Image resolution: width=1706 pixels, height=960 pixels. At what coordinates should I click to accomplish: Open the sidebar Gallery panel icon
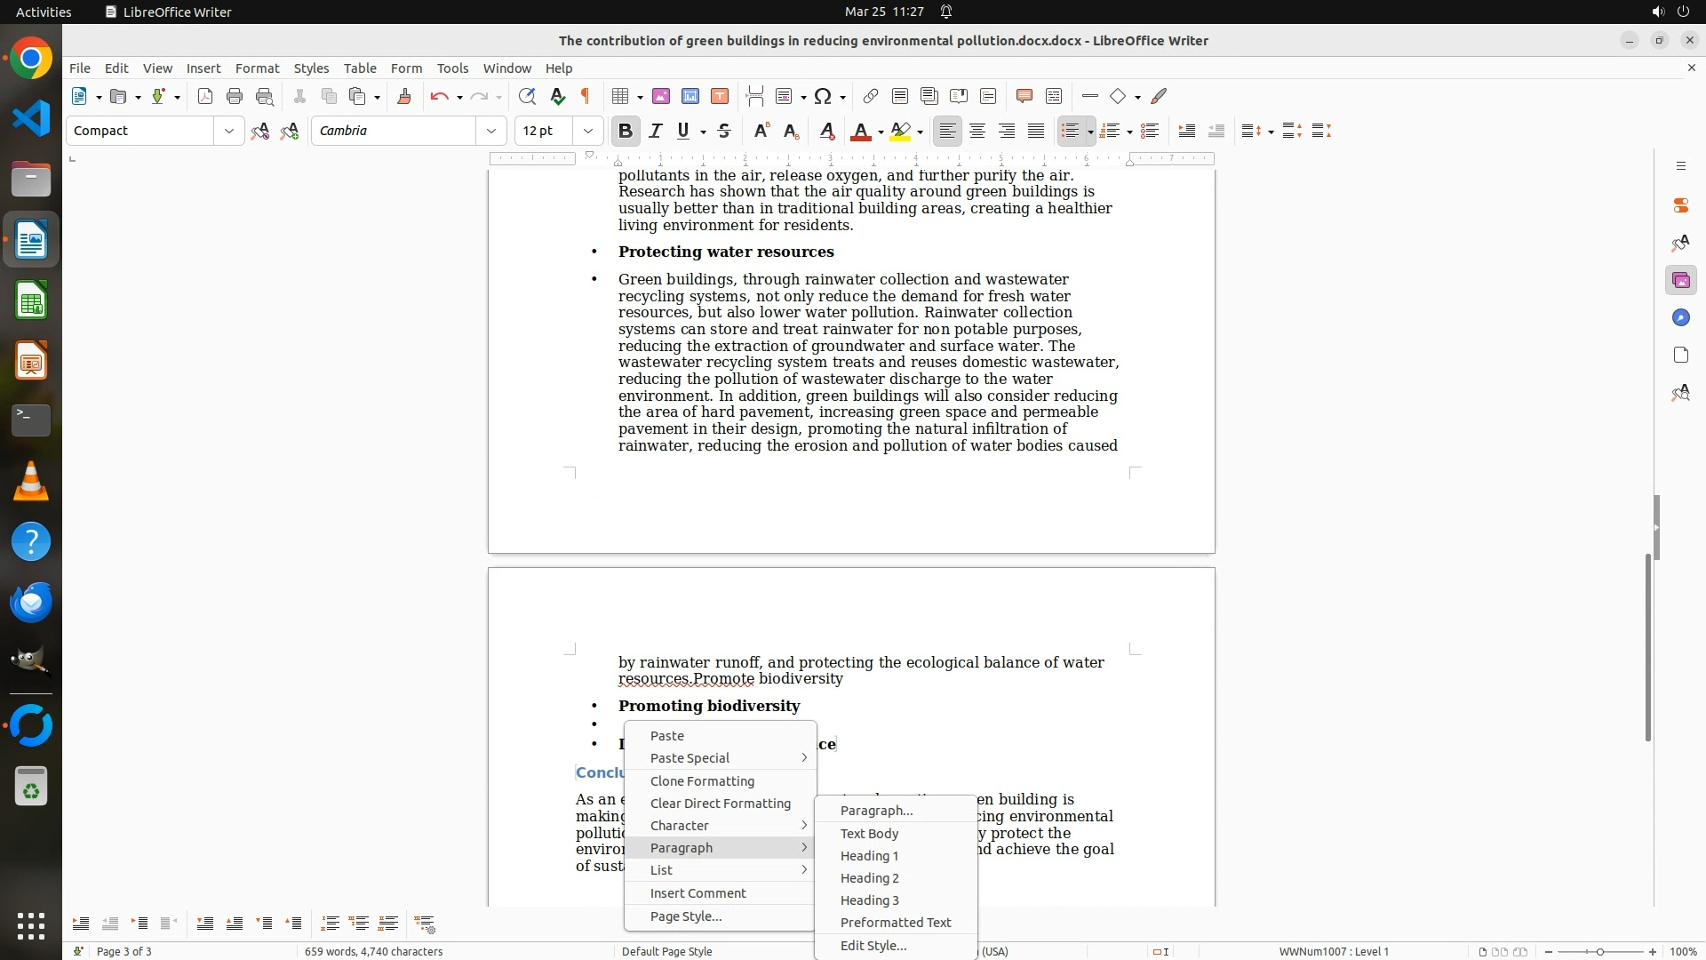tap(1680, 281)
